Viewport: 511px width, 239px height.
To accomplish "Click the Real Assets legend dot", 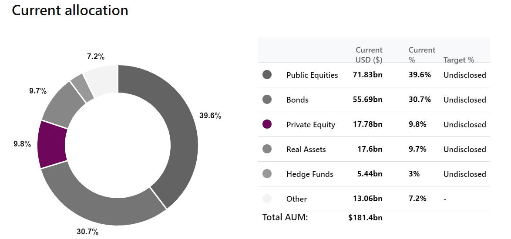I will (267, 149).
